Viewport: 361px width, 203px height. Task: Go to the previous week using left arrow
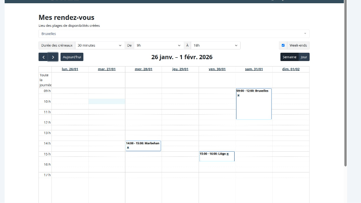44,57
